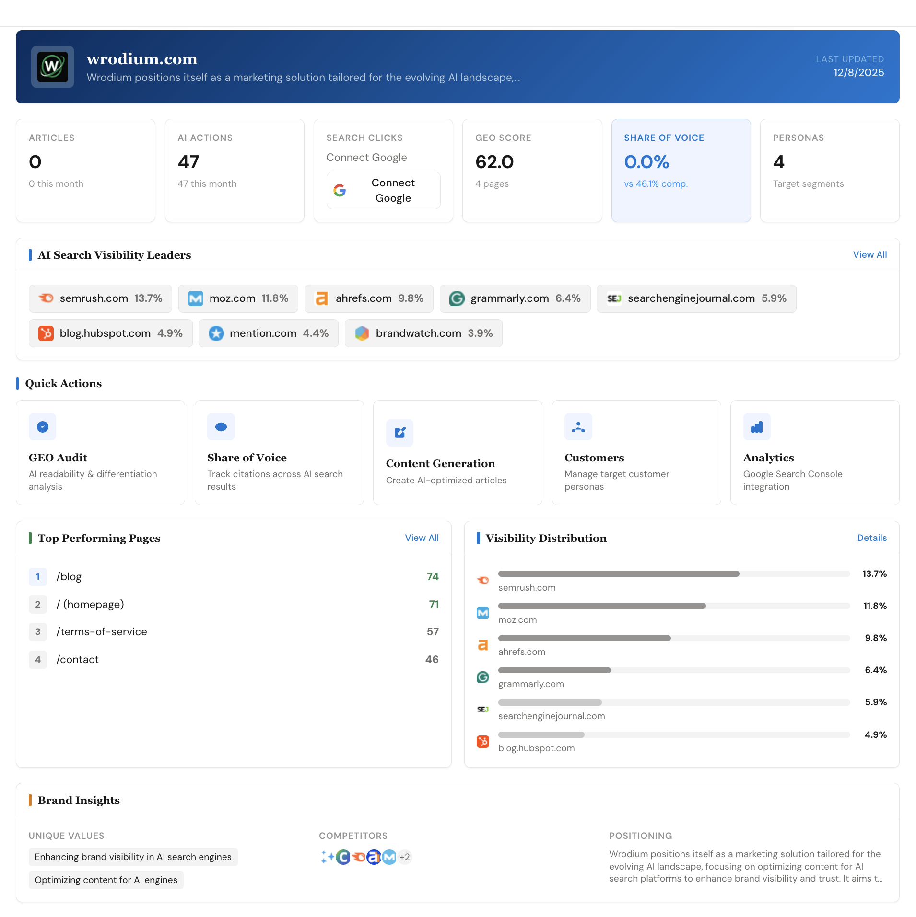916x917 pixels.
Task: Select the grammarly.com icon chip
Action: coord(456,298)
